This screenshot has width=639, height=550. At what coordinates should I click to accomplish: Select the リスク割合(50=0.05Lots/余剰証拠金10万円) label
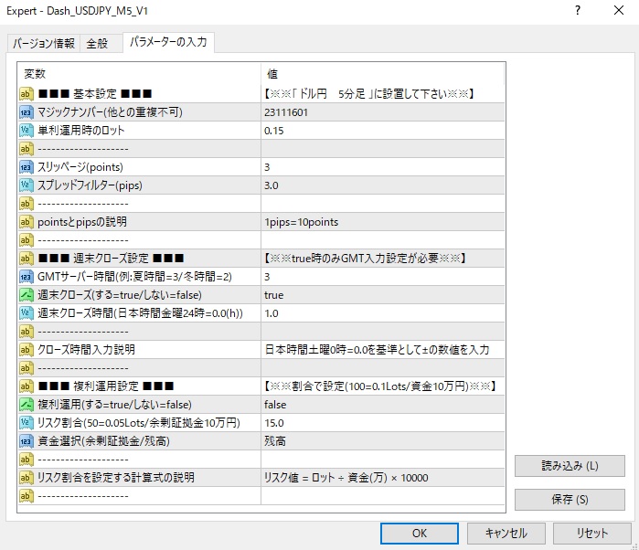(x=139, y=423)
